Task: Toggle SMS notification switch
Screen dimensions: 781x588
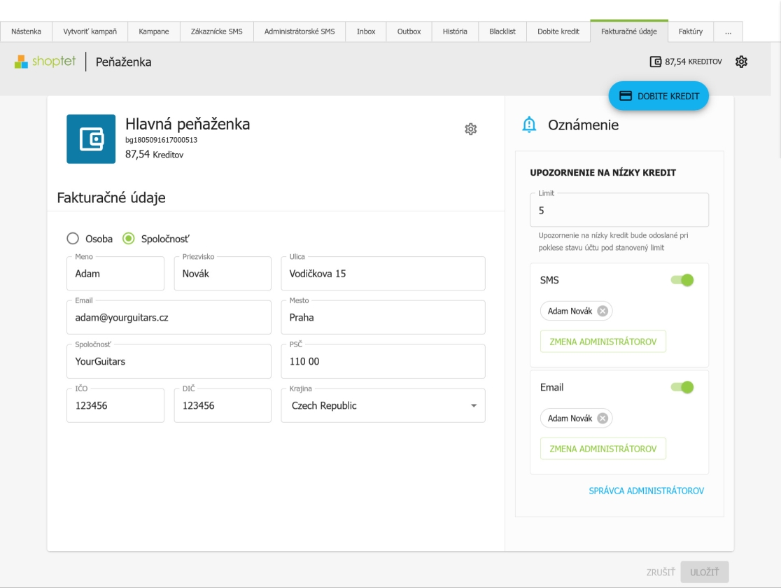Action: (682, 280)
